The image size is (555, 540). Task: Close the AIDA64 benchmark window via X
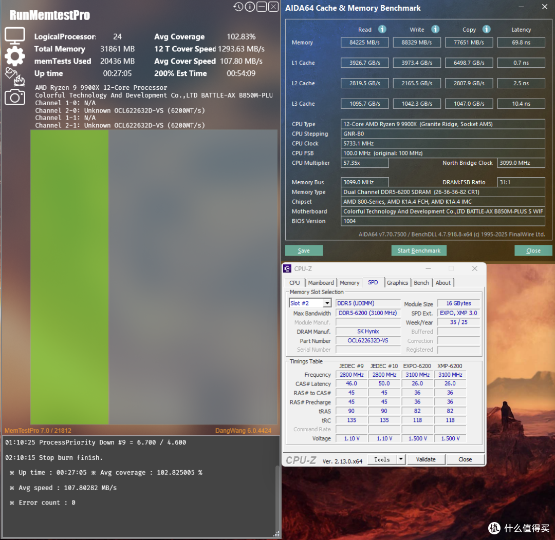[545, 7]
